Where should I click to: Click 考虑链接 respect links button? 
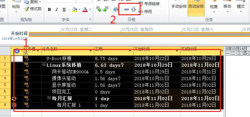click(149, 3)
